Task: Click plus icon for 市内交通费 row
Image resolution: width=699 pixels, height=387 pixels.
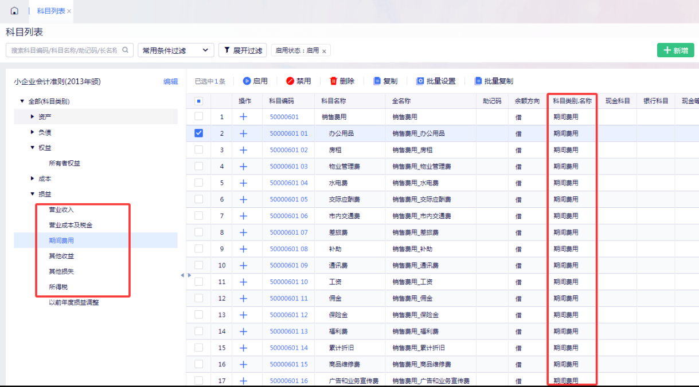Action: (243, 216)
